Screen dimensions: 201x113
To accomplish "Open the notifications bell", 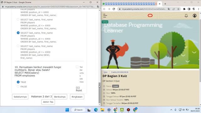I will coord(186,16).
